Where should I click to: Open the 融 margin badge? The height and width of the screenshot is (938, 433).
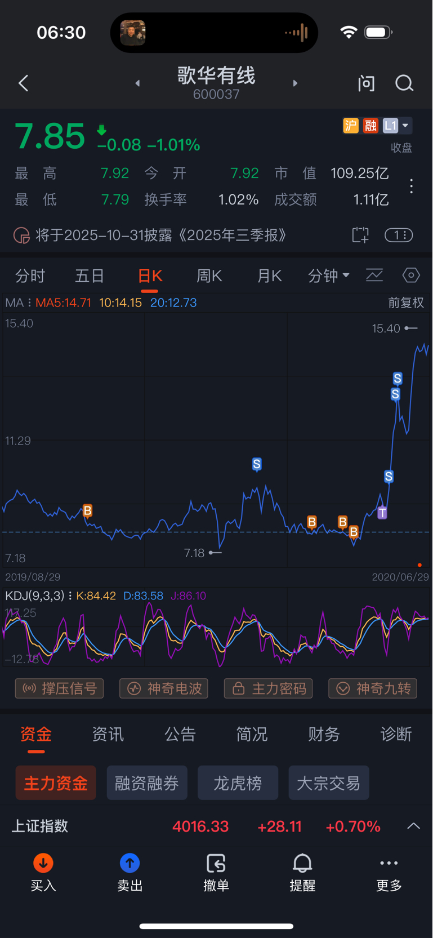[x=370, y=125]
